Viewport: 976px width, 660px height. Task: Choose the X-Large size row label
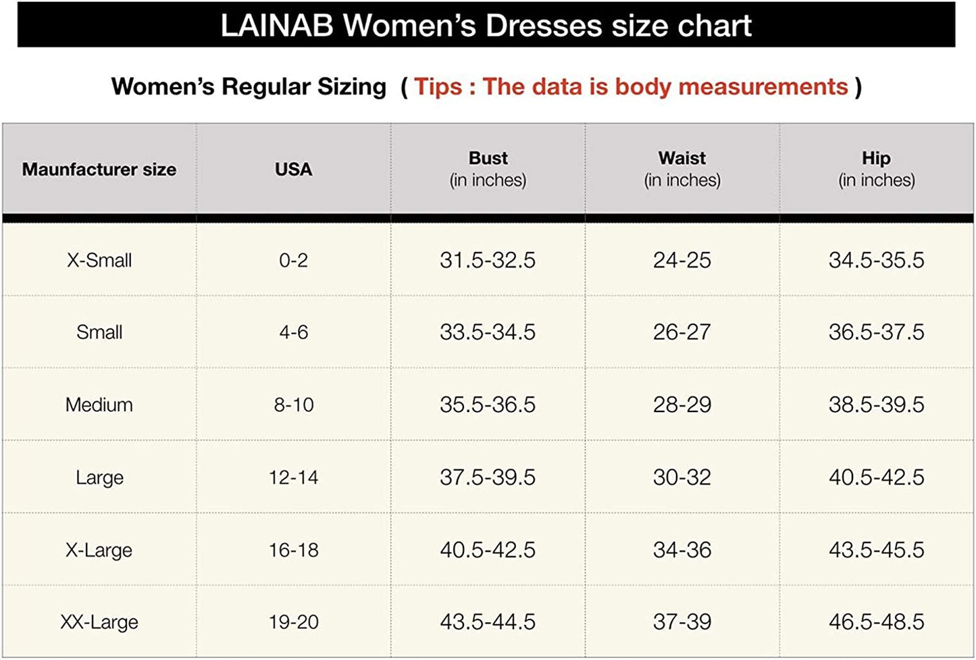point(99,550)
